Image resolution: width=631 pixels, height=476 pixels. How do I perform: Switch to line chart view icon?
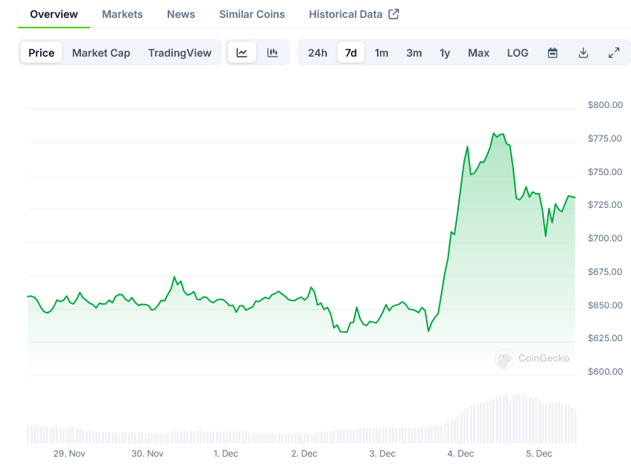[x=242, y=53]
